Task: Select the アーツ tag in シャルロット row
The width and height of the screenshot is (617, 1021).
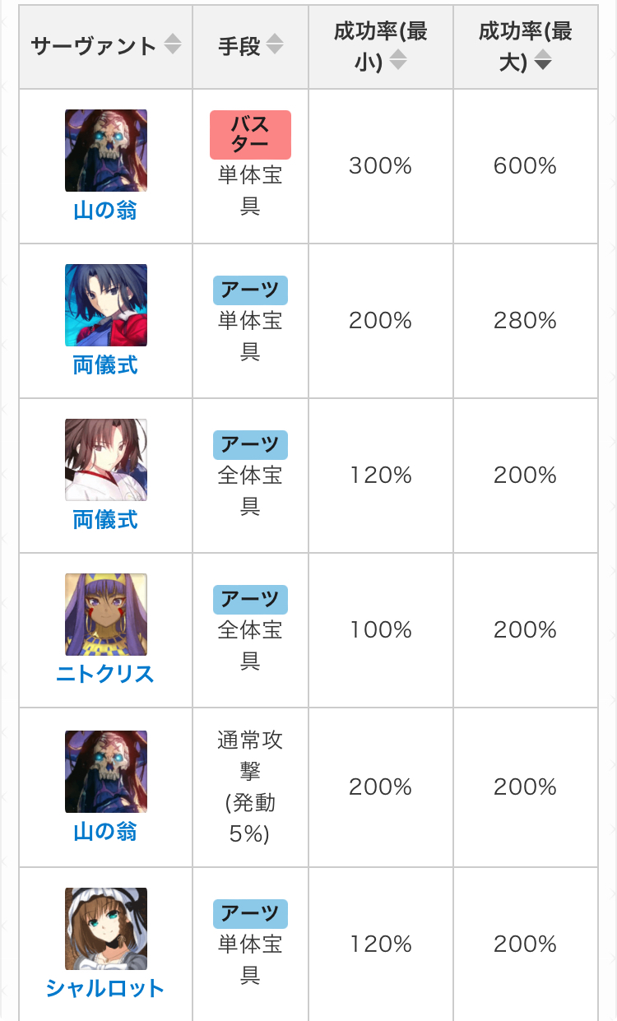Action: coord(250,914)
